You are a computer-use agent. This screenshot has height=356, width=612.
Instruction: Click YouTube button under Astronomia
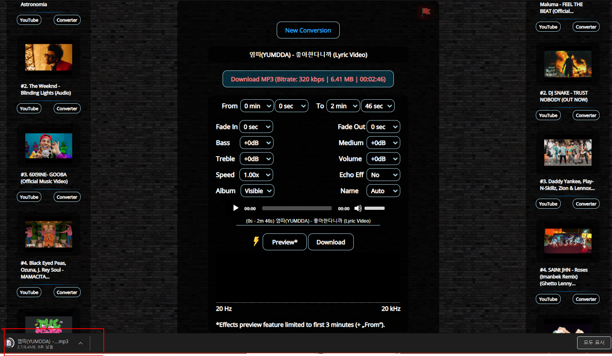[29, 20]
